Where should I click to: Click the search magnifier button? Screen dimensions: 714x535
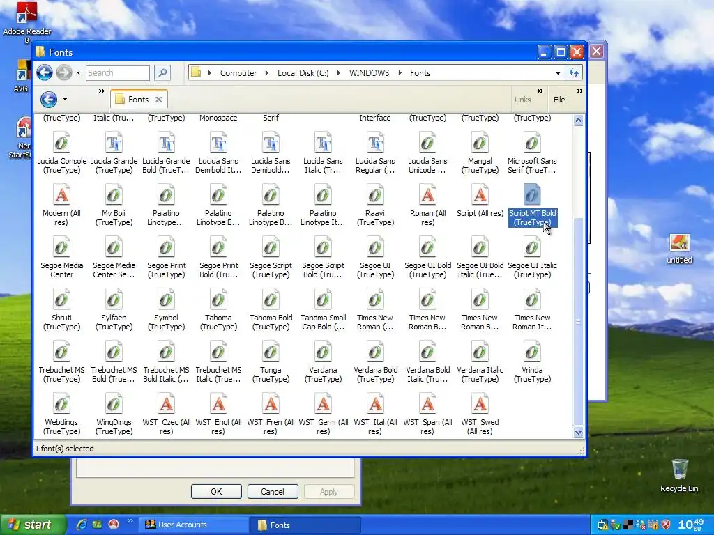(162, 72)
